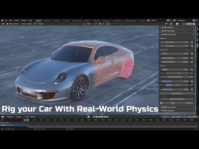Open the Edit menu
199x149 pixels.
tap(10, 20)
